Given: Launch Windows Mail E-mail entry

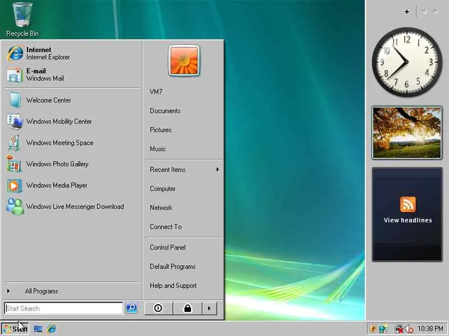Looking at the screenshot, I should click(72, 74).
